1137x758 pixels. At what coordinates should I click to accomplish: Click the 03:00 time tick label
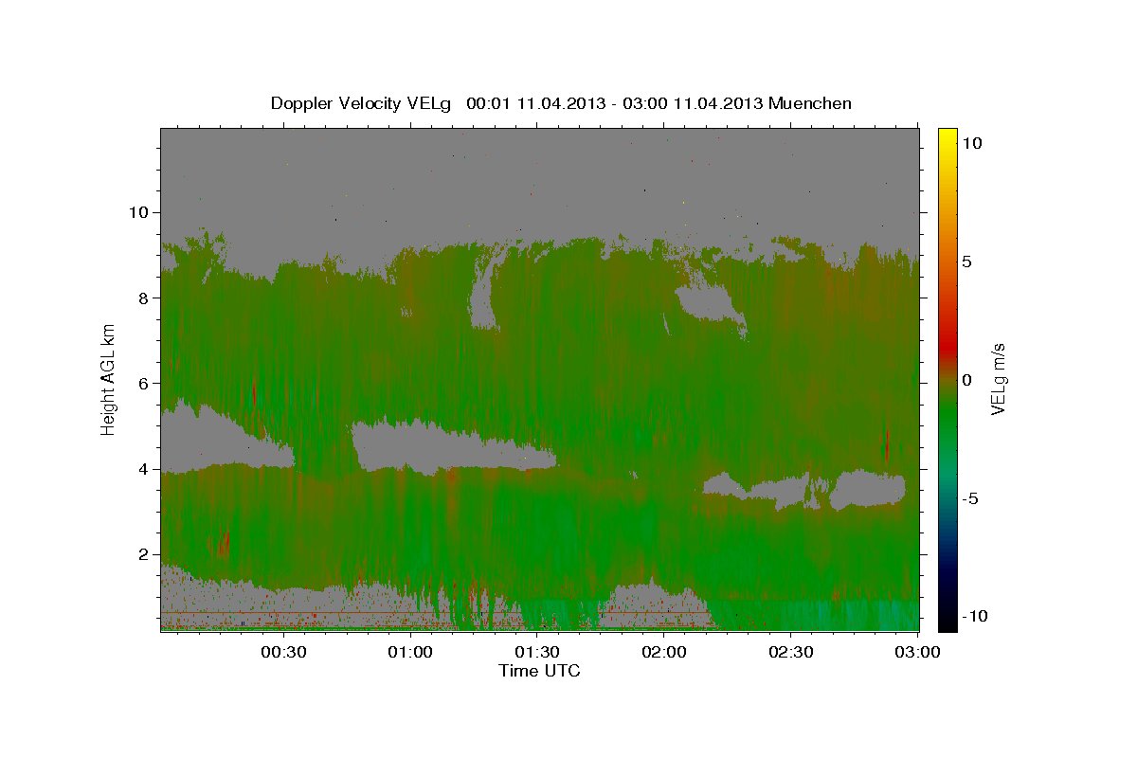(x=918, y=652)
